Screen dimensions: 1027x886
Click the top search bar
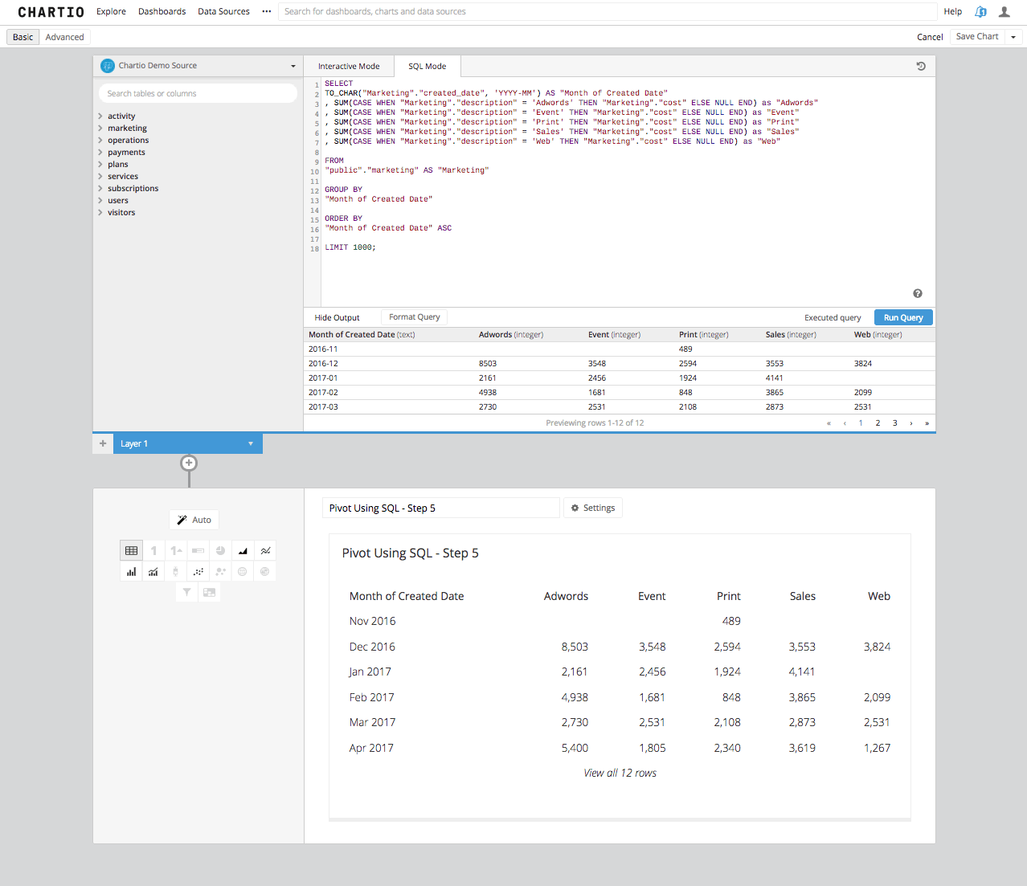coord(608,11)
